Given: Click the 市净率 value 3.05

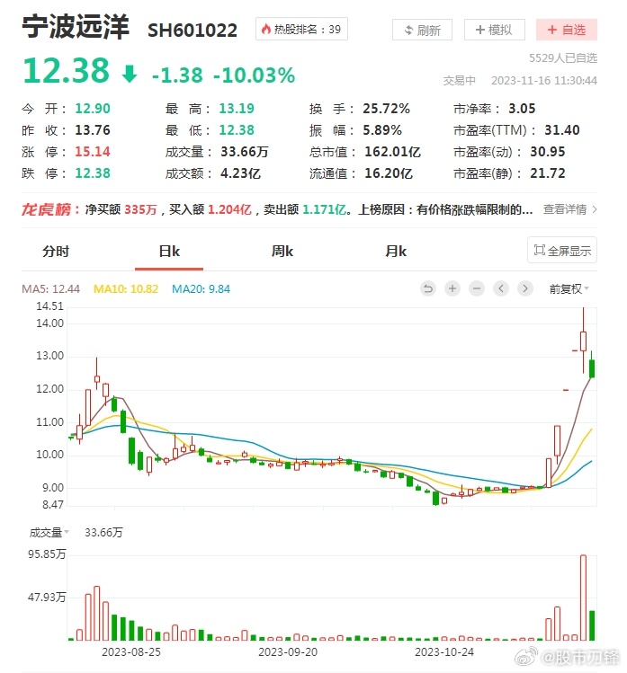Looking at the screenshot, I should [522, 109].
